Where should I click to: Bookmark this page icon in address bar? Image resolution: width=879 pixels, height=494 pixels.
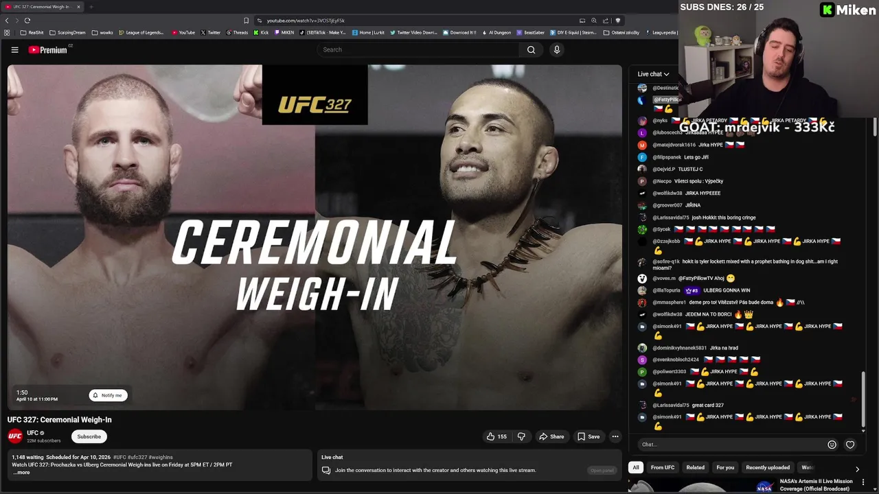coord(246,21)
